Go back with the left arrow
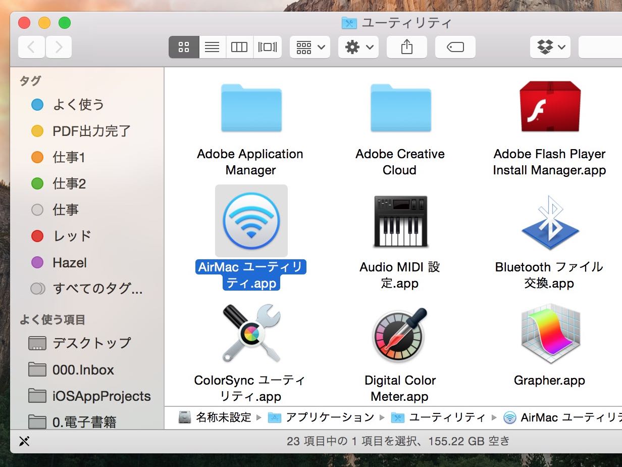Viewport: 622px width, 467px height. tap(31, 47)
